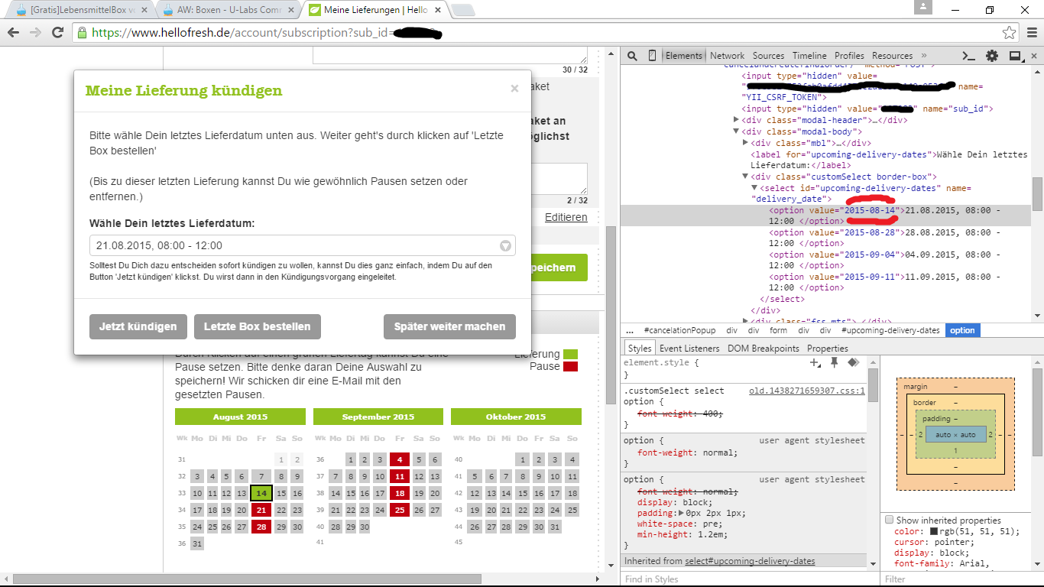The image size is (1044, 587).
Task: Change DevTools dock side icon
Action: point(1016,56)
